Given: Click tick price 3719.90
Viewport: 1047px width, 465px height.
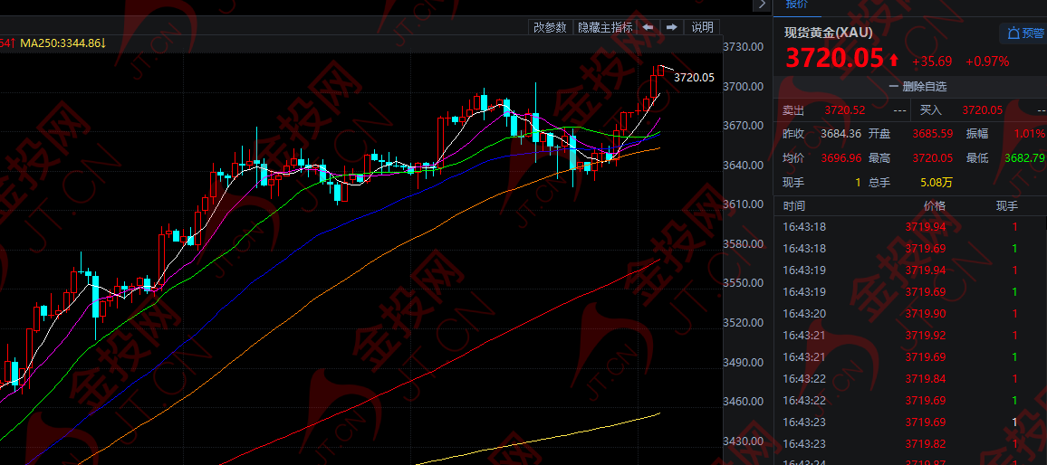Looking at the screenshot, I should pyautogui.click(x=926, y=314).
